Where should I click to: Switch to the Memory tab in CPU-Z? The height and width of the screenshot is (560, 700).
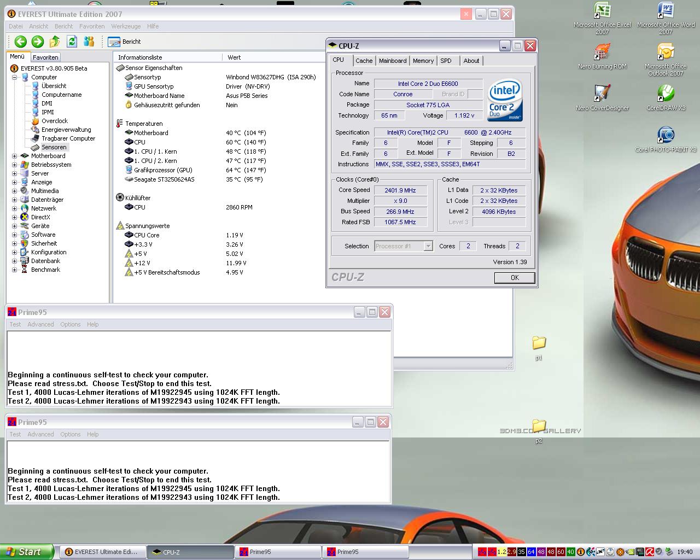(423, 61)
